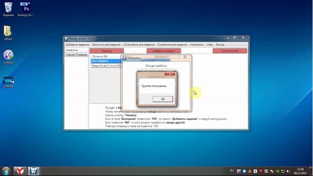Click the white square tray icon
This screenshot has height=176, width=313.
(255, 171)
